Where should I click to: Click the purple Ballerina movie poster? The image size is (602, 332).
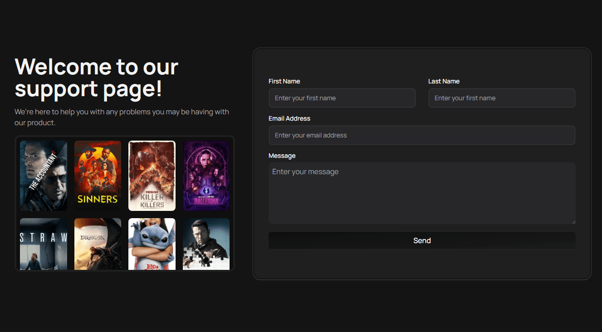click(206, 176)
